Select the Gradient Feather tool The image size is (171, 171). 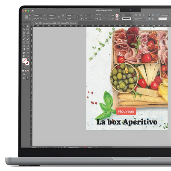click(28, 49)
